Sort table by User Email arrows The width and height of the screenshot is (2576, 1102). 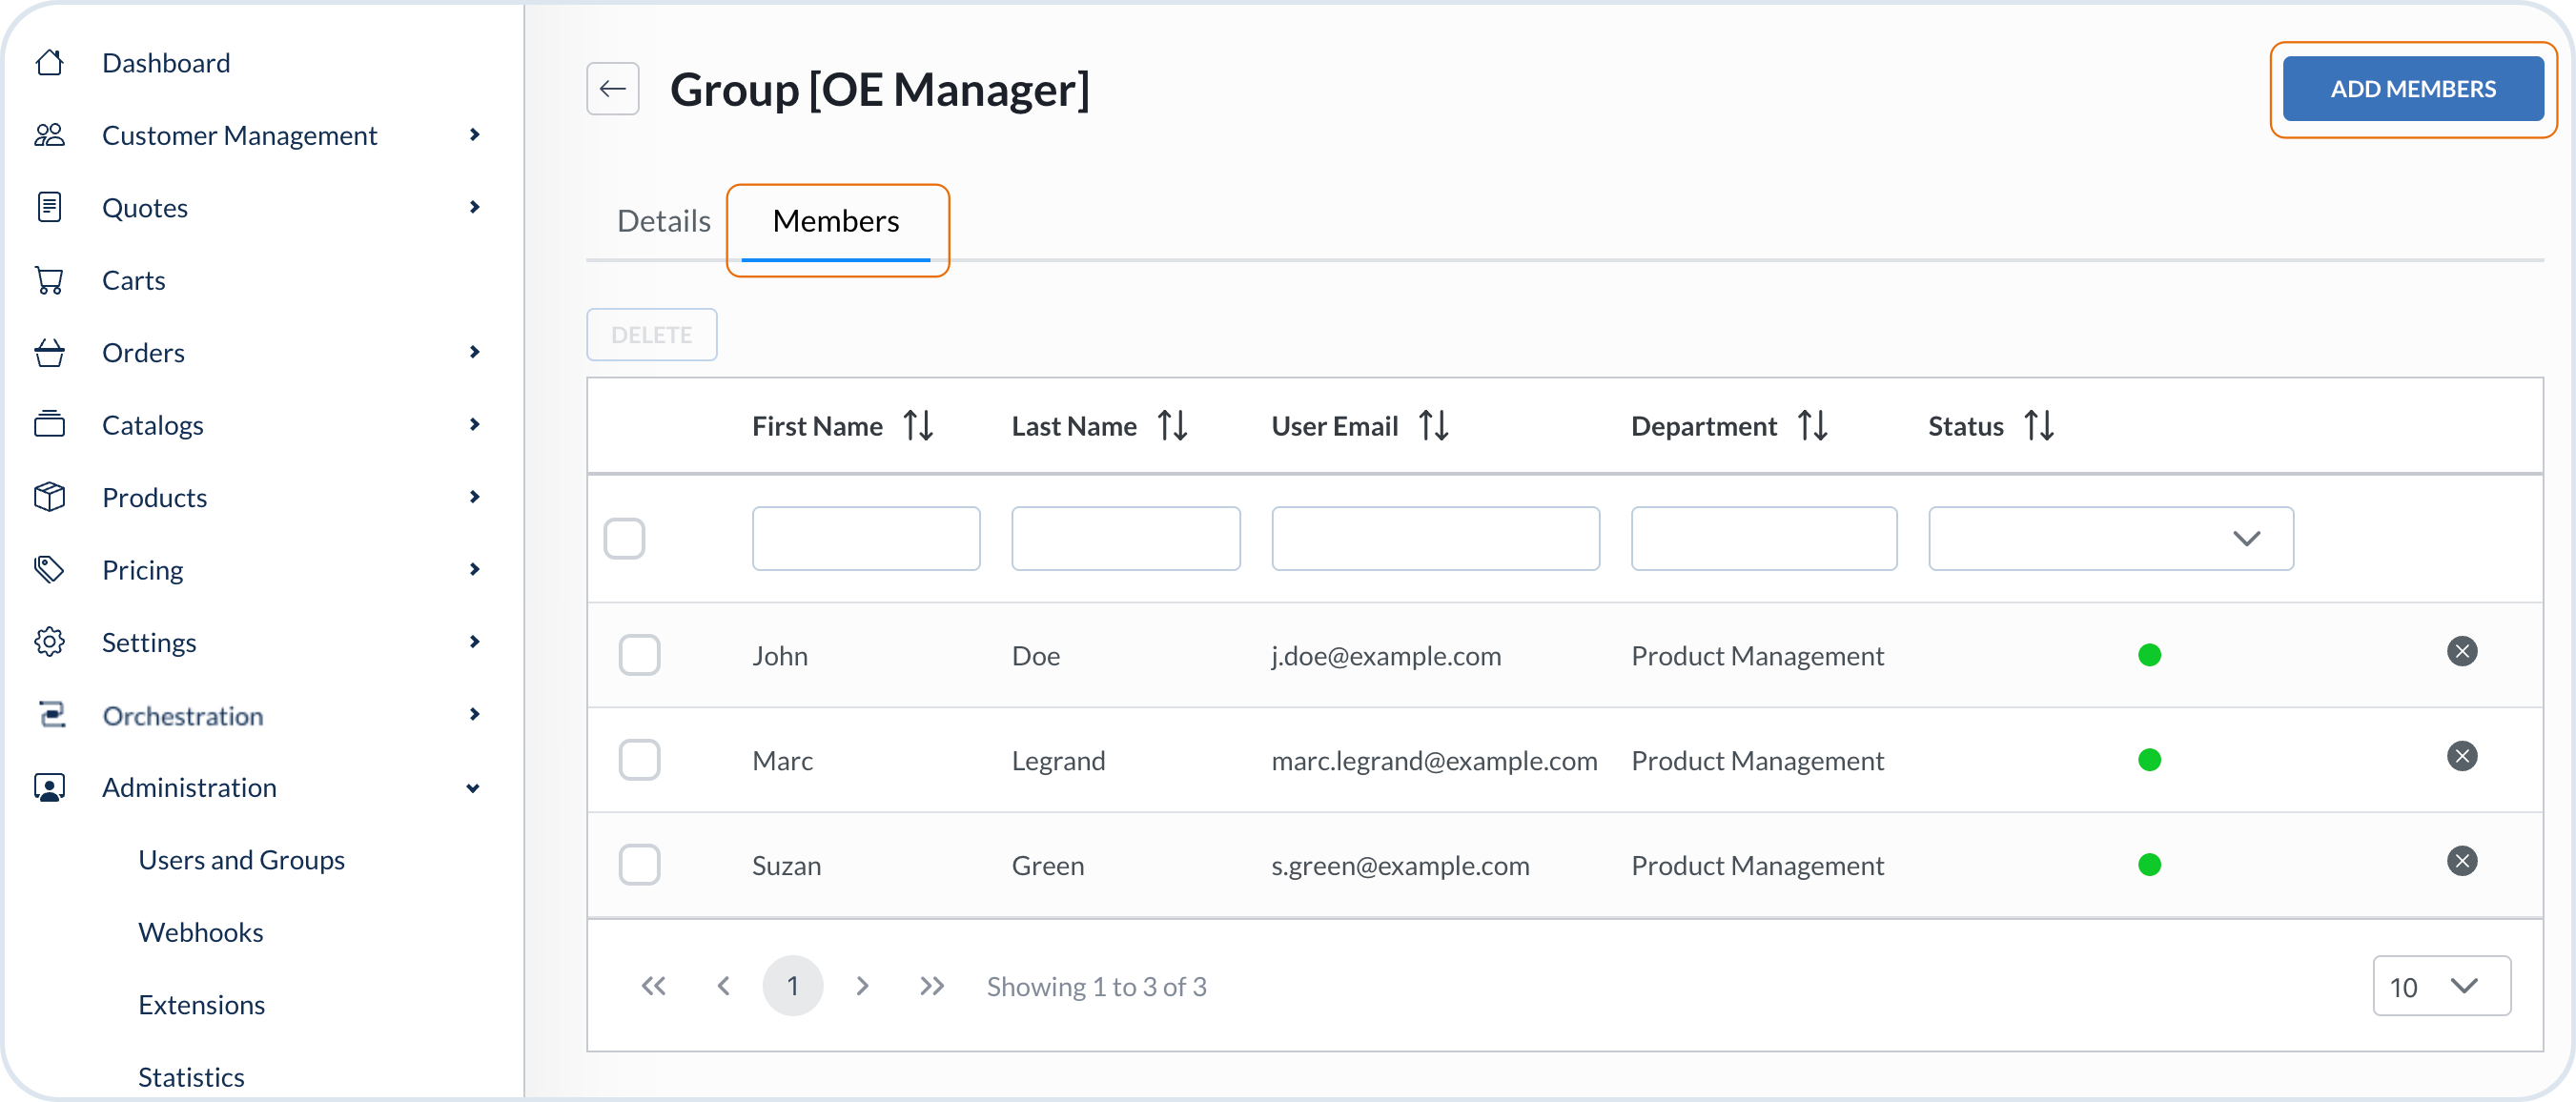coord(1433,426)
